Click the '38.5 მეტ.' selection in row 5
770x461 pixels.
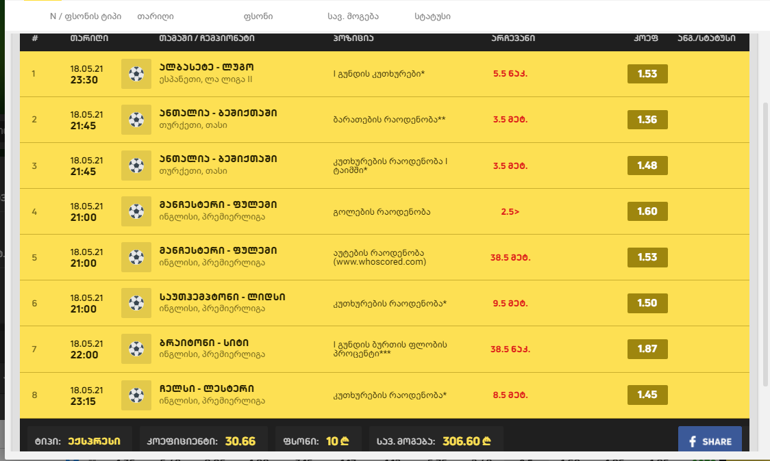[510, 257]
